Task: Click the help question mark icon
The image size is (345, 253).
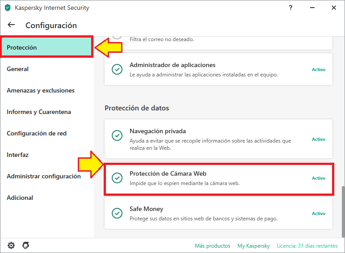Action: tap(291, 8)
